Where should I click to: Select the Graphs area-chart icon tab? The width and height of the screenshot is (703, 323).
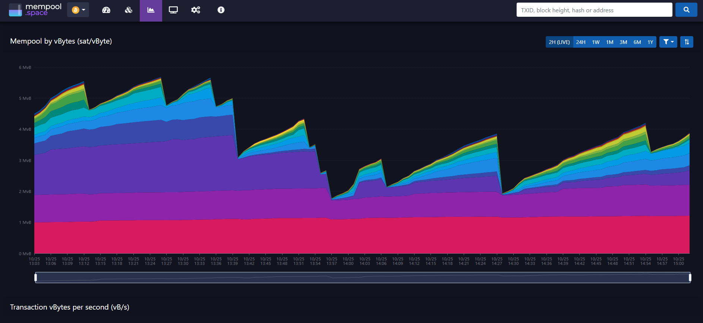(x=151, y=10)
